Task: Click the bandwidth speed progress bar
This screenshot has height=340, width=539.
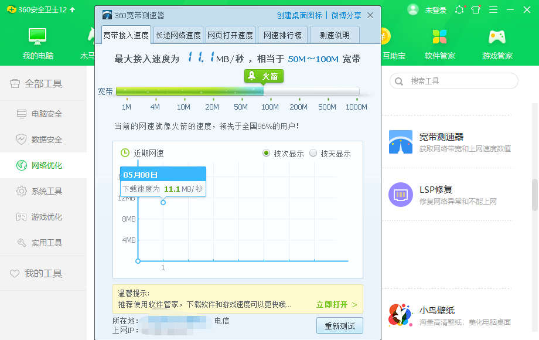Action: pyautogui.click(x=237, y=91)
